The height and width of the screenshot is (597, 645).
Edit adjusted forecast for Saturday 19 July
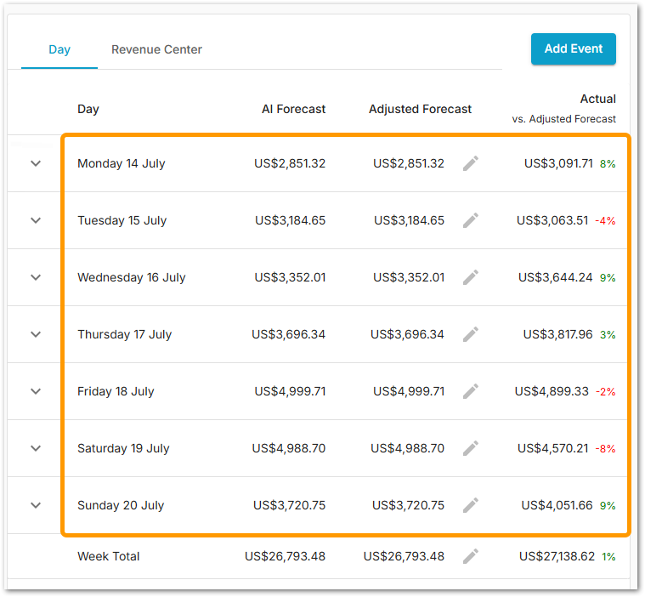point(471,448)
